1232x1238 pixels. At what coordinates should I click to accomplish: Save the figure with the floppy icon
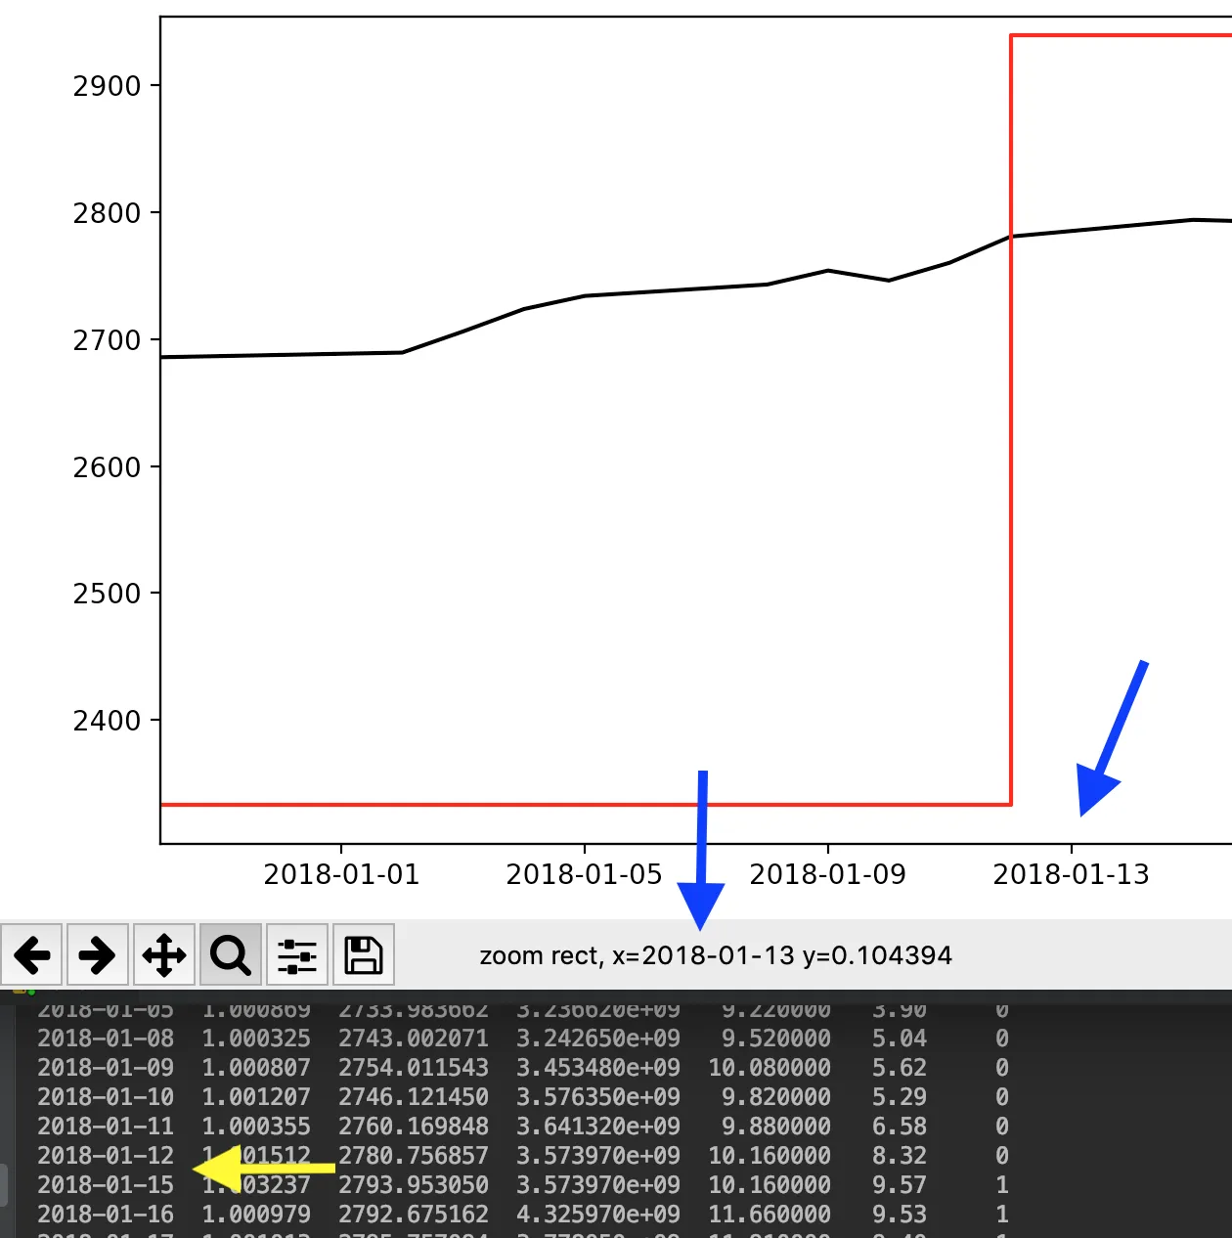click(364, 954)
